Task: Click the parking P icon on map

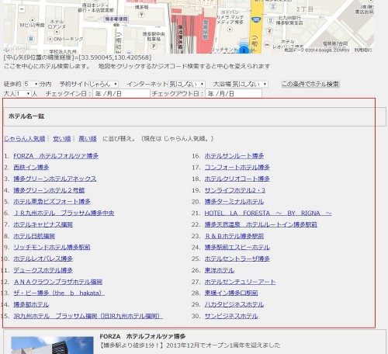Action: pos(154,47)
